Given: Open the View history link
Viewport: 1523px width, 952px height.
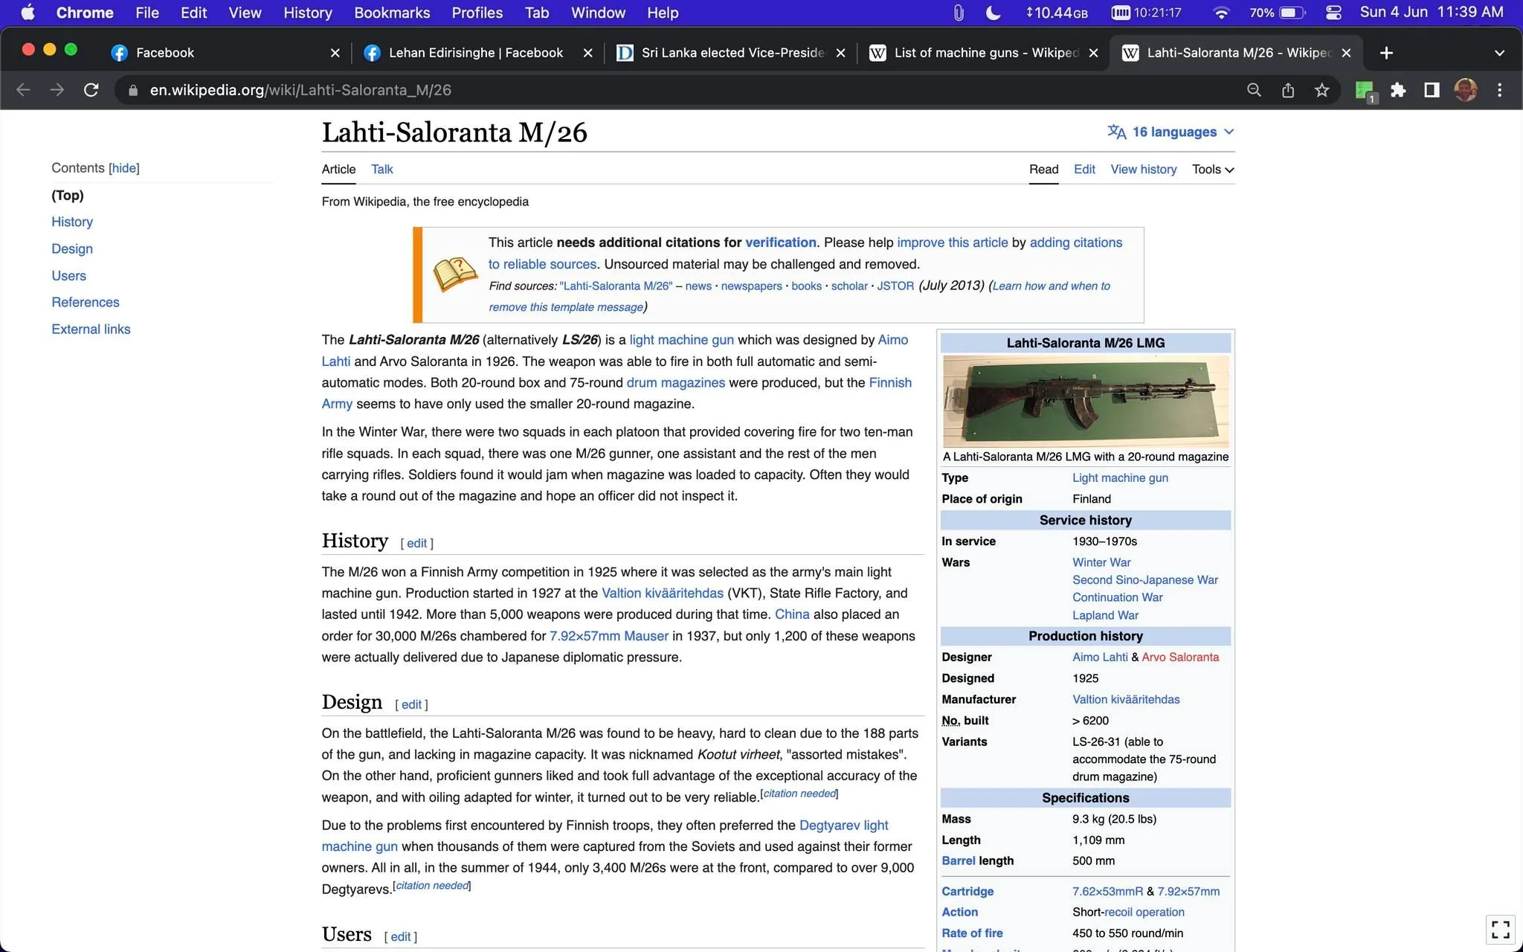Looking at the screenshot, I should pos(1143,170).
